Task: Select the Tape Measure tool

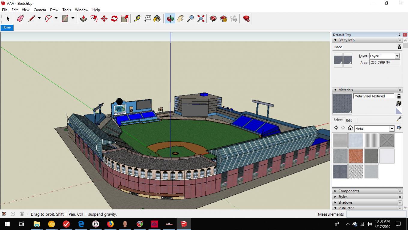Action: click(137, 19)
